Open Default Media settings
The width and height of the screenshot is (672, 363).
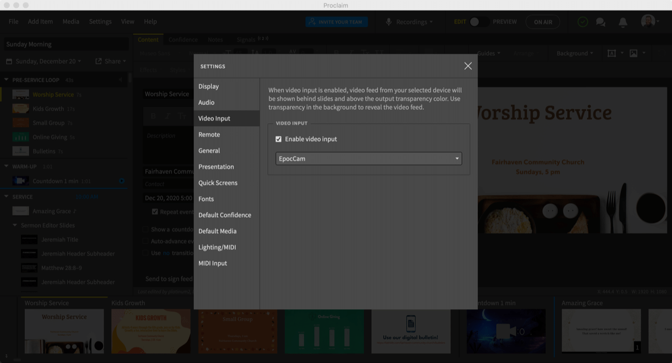(x=226, y=231)
